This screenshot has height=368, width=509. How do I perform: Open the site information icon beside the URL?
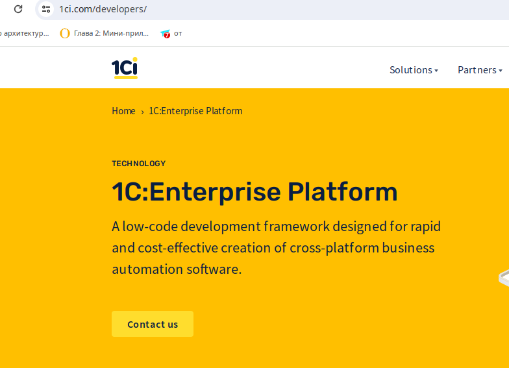pyautogui.click(x=45, y=9)
